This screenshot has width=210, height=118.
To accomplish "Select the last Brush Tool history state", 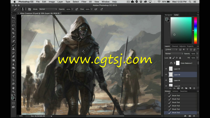I will click(x=181, y=112).
